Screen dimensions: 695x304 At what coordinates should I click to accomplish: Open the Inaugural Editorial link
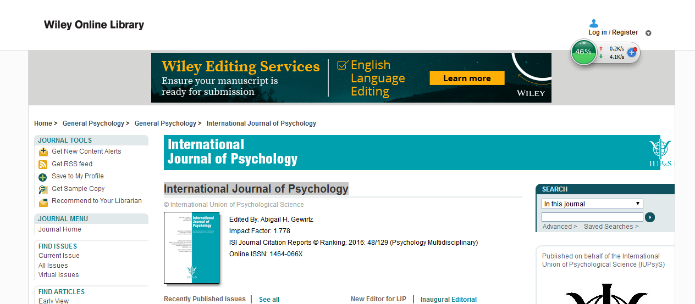(448, 300)
